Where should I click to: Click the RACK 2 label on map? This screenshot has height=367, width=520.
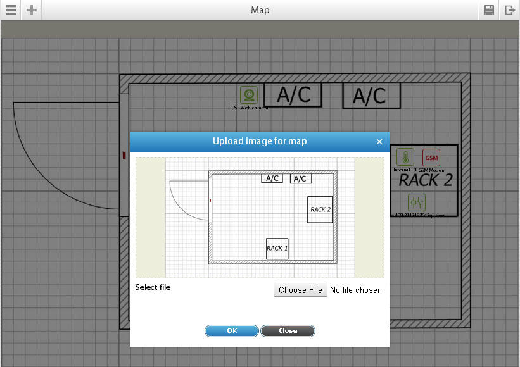(x=426, y=180)
